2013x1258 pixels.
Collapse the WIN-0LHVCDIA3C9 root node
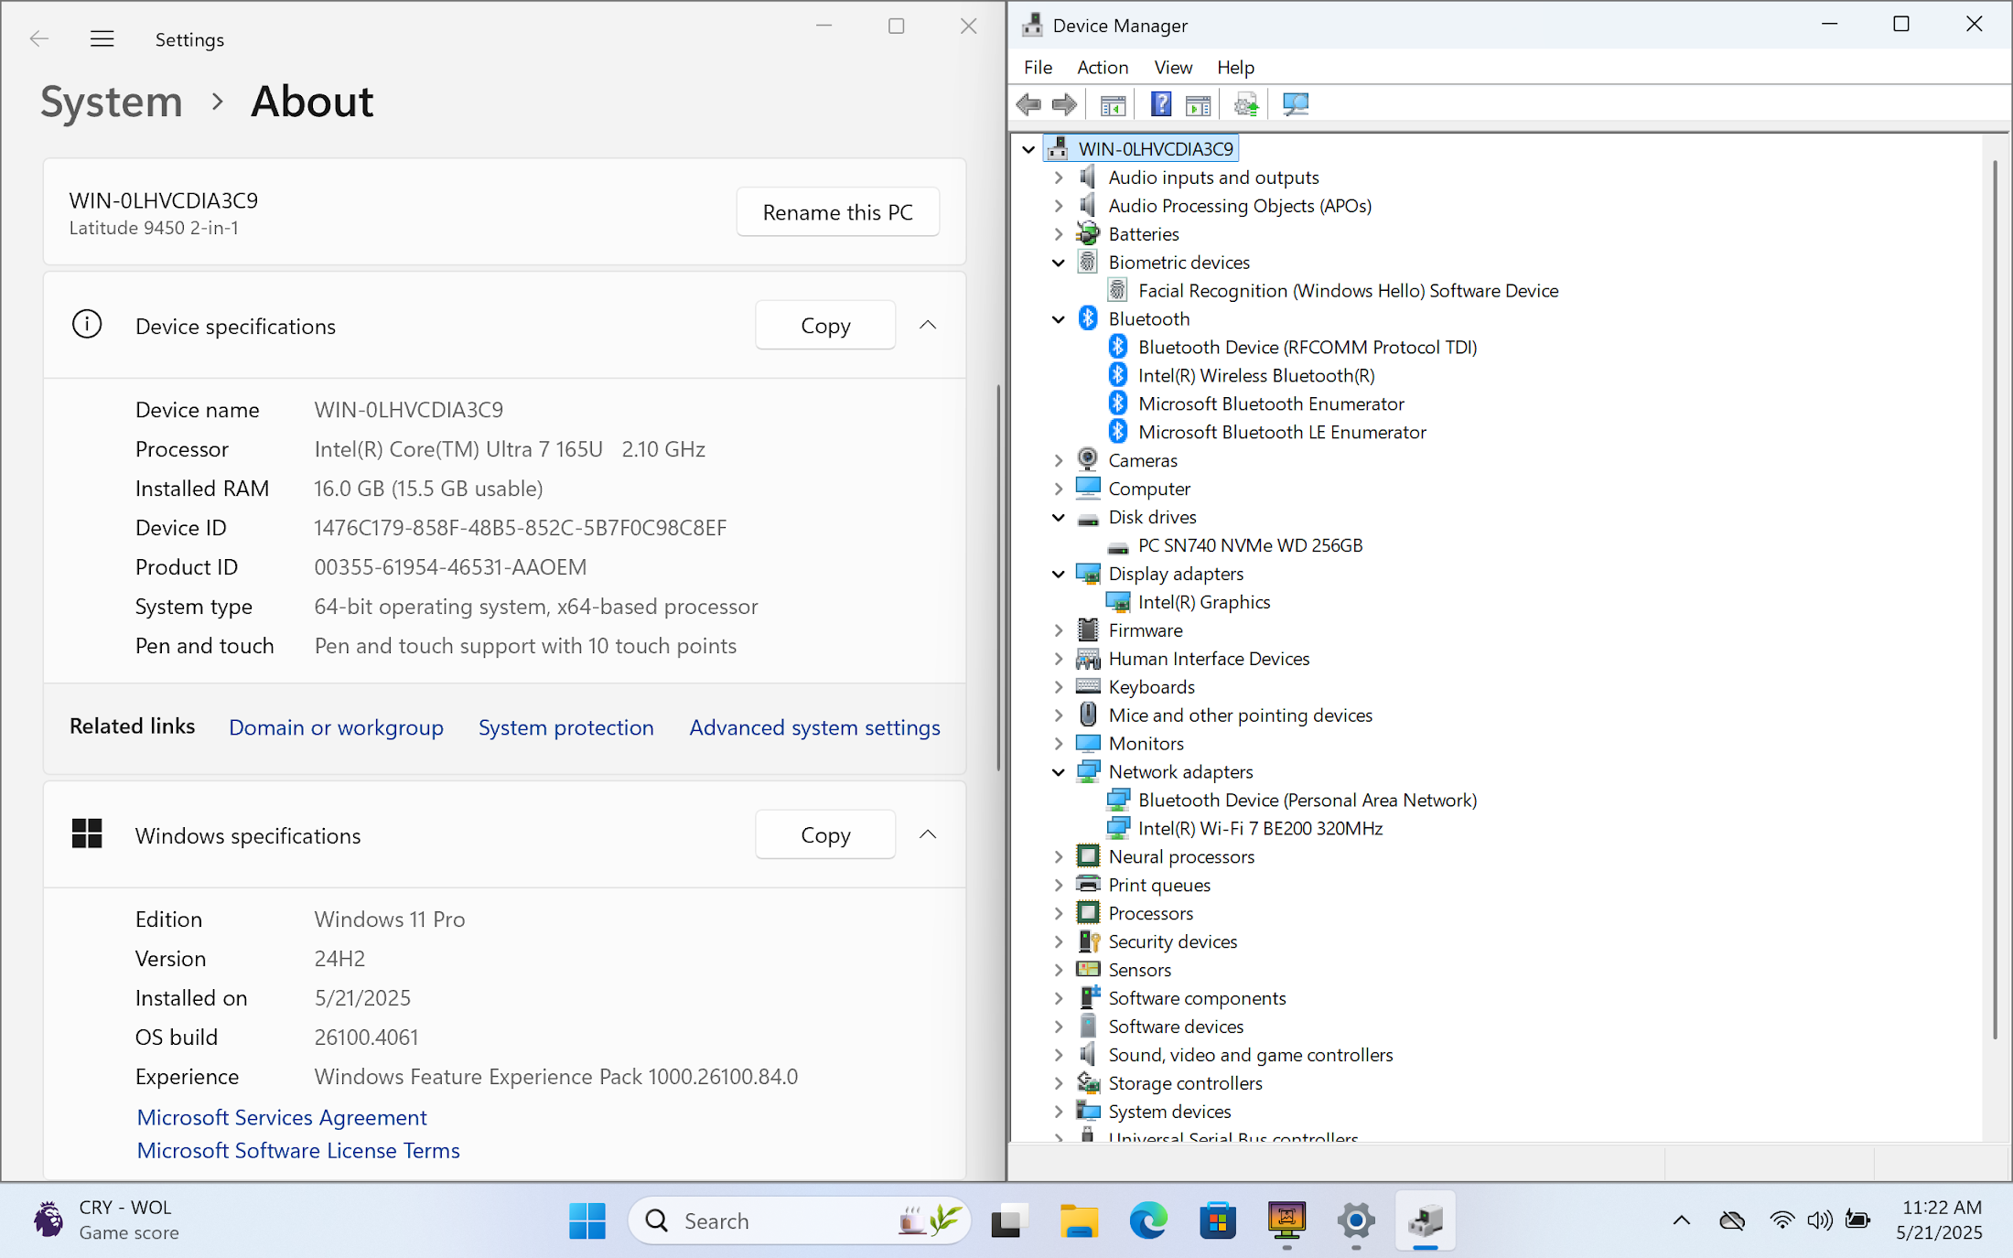coord(1028,149)
